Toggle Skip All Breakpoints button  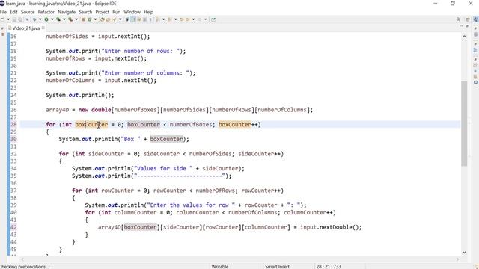27,19
